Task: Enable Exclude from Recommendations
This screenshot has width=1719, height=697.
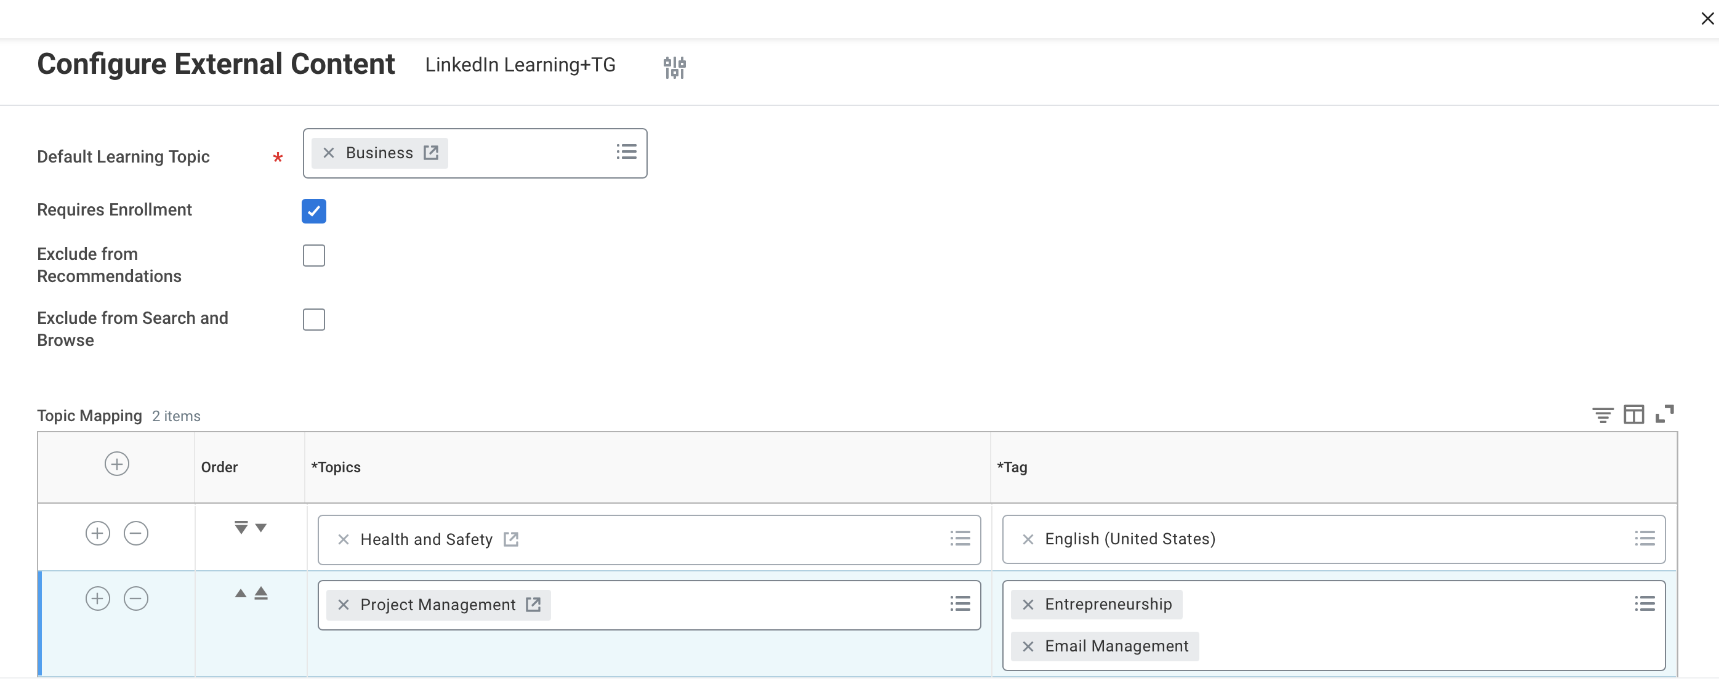Action: 313,255
